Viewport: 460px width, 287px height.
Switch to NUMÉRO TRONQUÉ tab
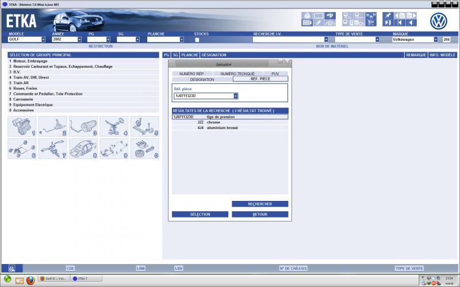click(237, 74)
